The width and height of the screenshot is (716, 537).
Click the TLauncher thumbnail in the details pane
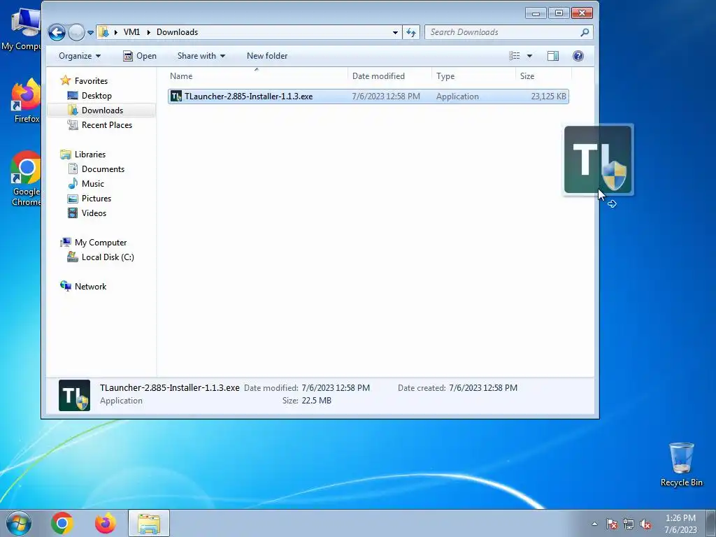pos(74,396)
